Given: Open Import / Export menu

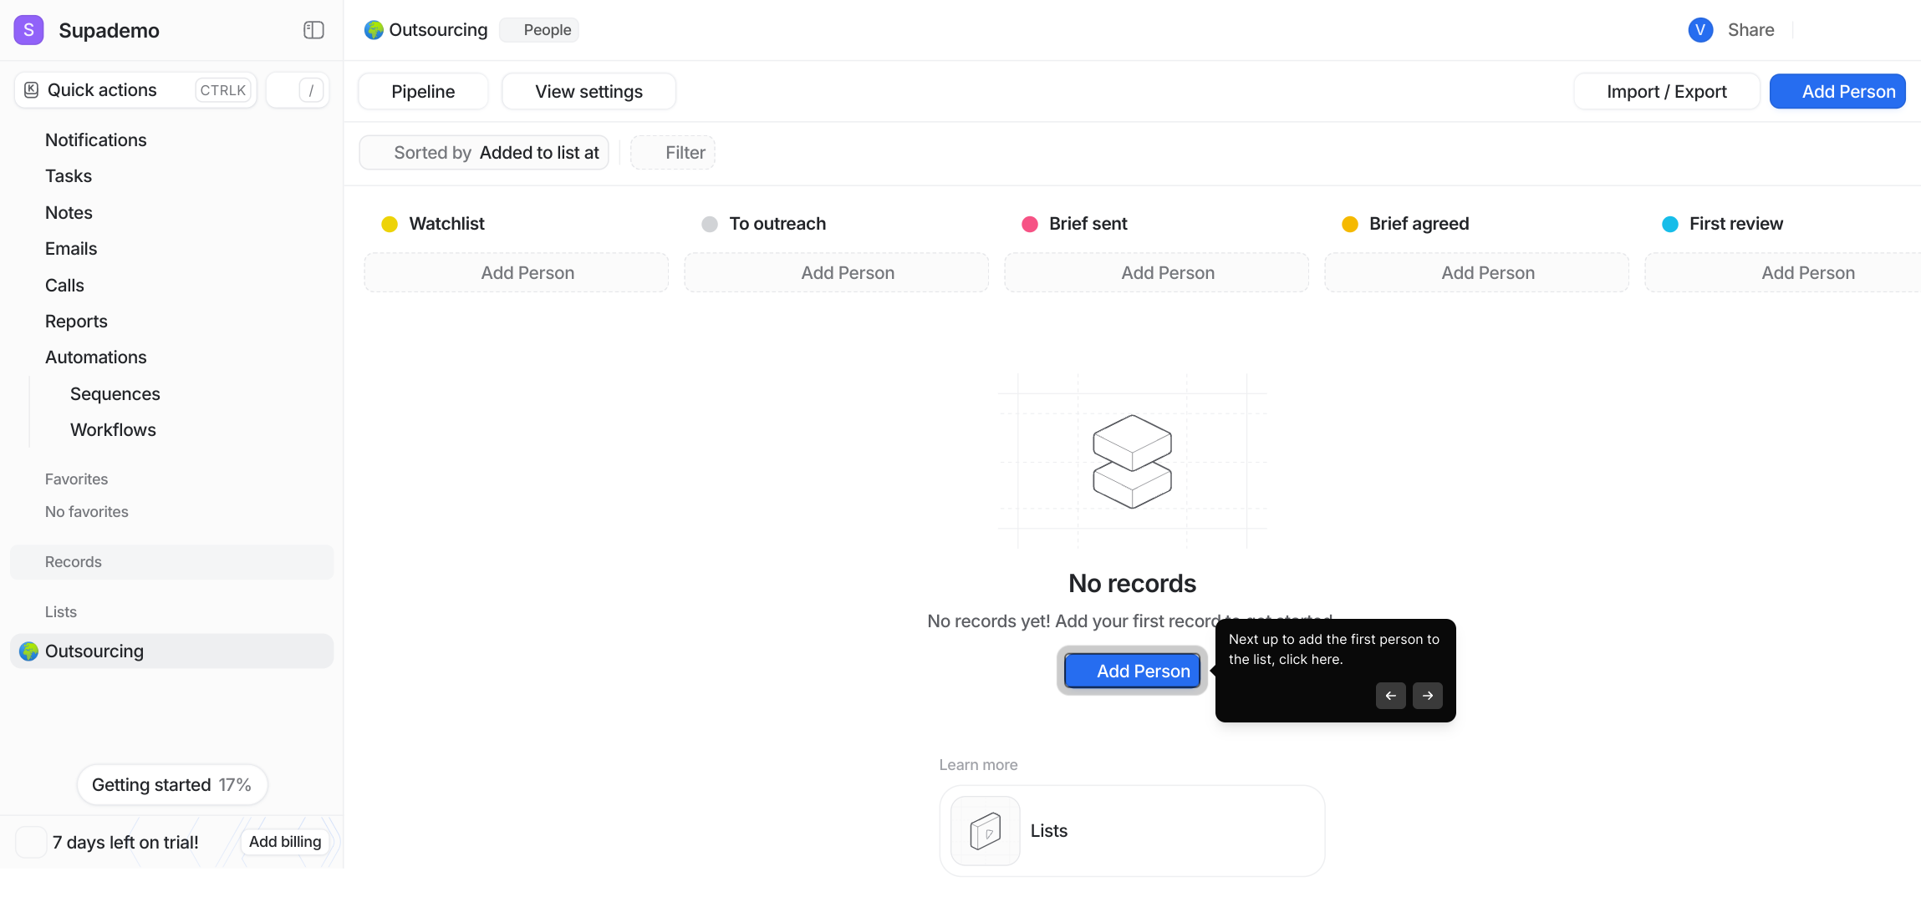Looking at the screenshot, I should point(1666,92).
